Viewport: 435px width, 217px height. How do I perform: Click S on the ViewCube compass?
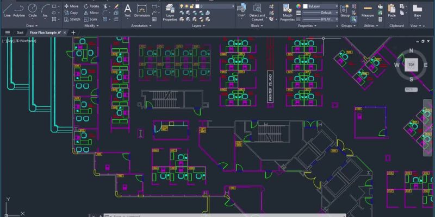click(411, 80)
